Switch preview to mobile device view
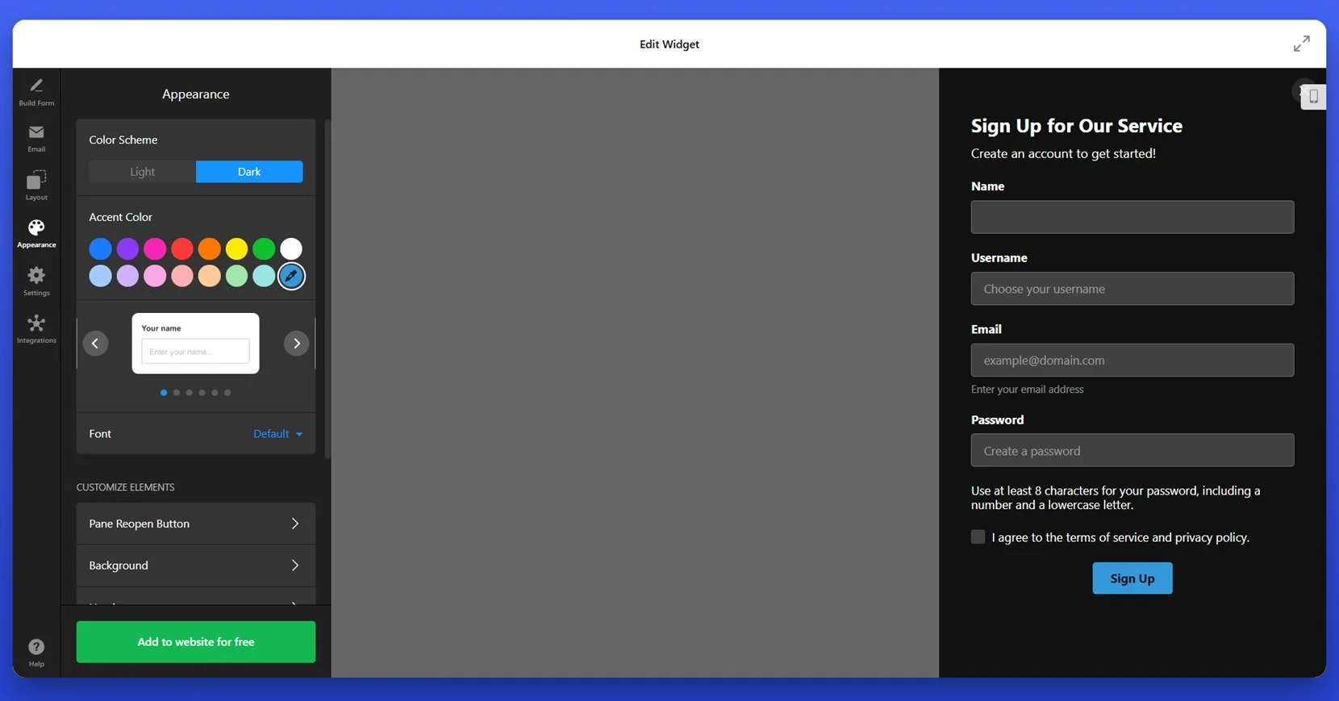Image resolution: width=1339 pixels, height=701 pixels. [1313, 97]
